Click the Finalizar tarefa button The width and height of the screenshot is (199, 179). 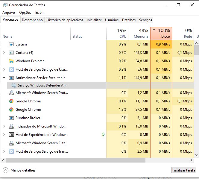point(184,170)
